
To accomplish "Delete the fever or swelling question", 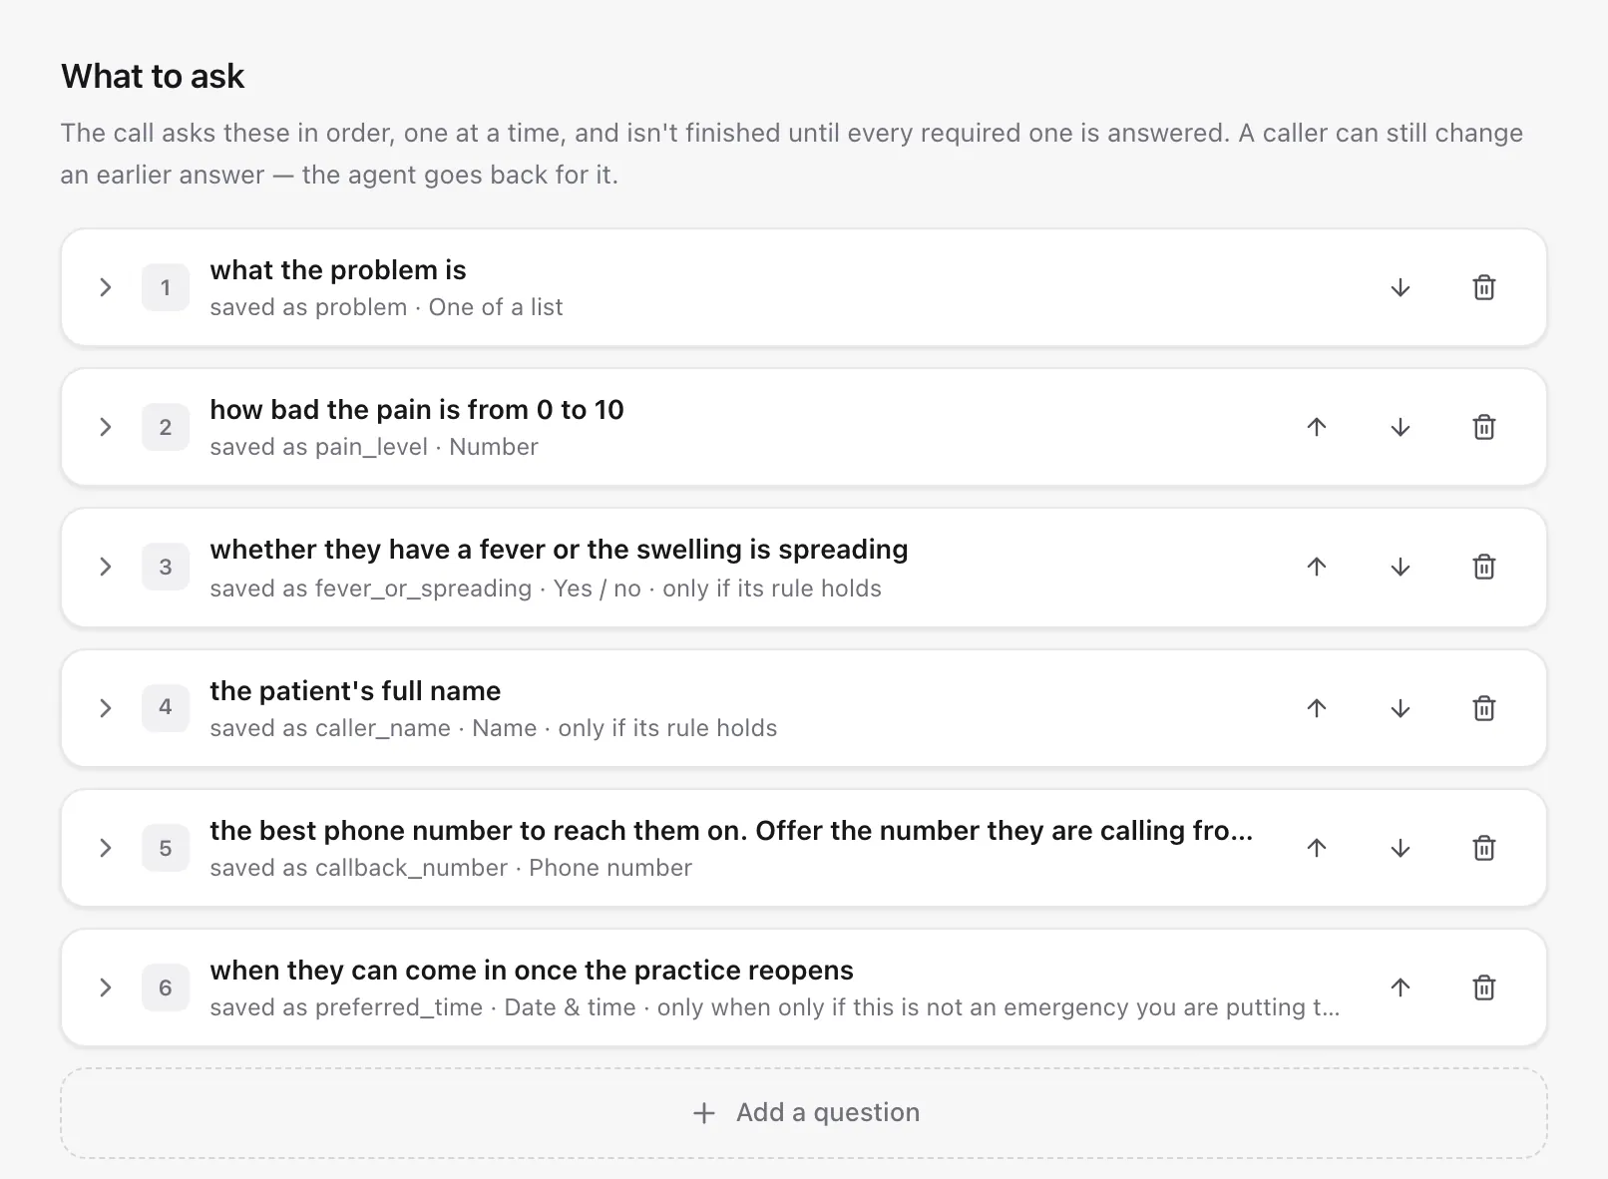I will pos(1484,567).
